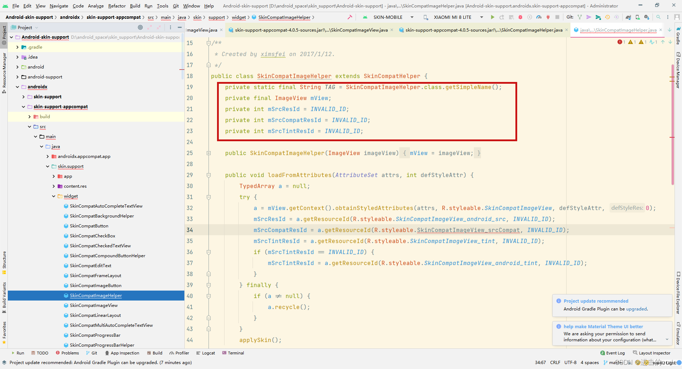The width and height of the screenshot is (682, 369).
Task: Toggle the Resource Manager side tab
Action: pos(4,73)
